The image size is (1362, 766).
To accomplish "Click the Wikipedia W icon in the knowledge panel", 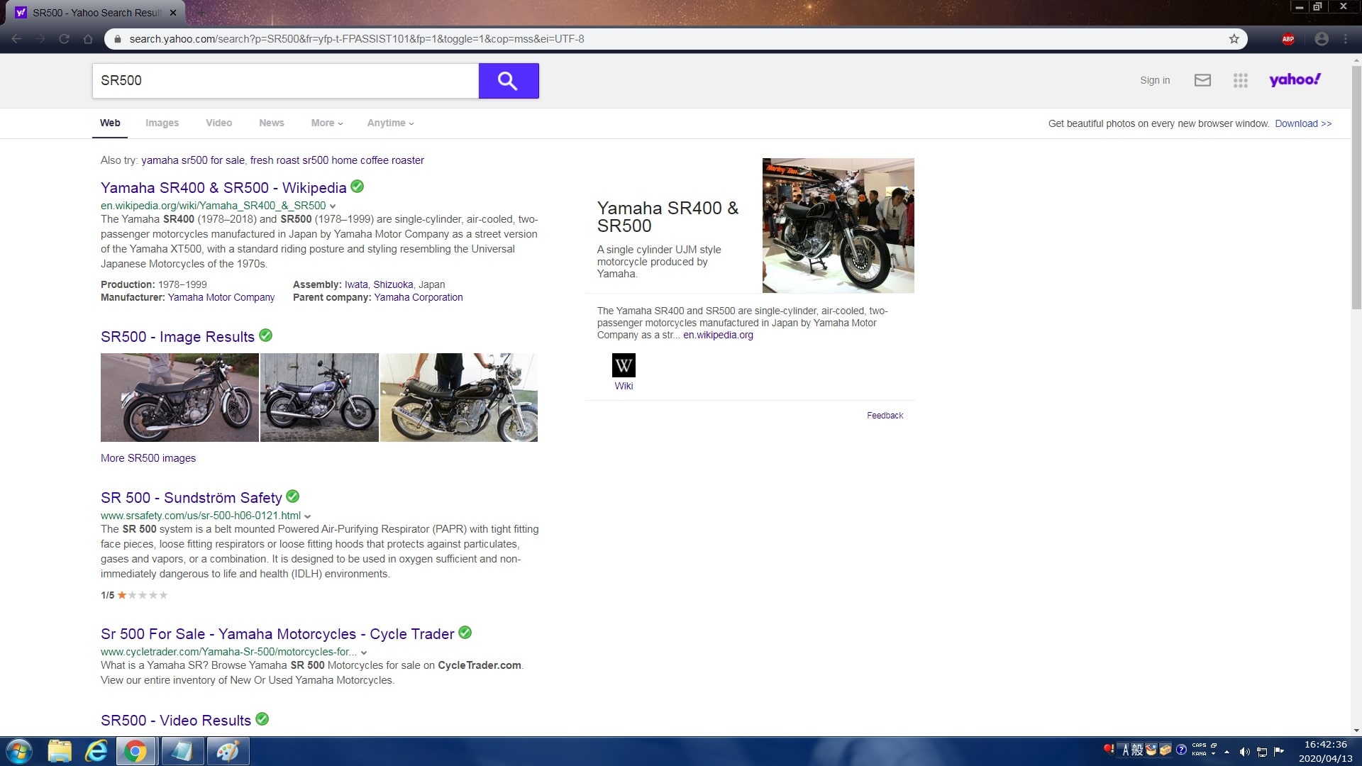I will click(624, 365).
